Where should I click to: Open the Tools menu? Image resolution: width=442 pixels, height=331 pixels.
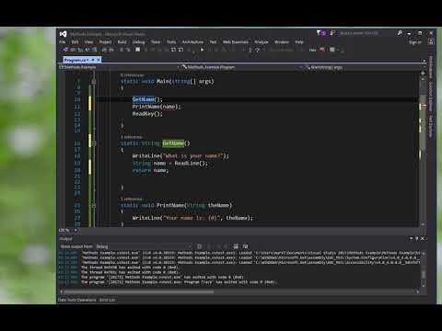171,42
